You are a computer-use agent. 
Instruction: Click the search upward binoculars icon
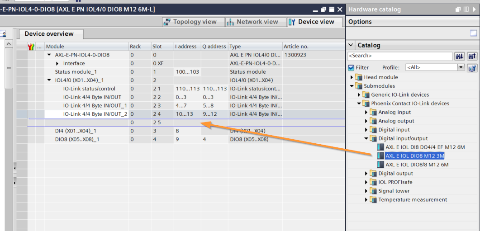click(472, 56)
